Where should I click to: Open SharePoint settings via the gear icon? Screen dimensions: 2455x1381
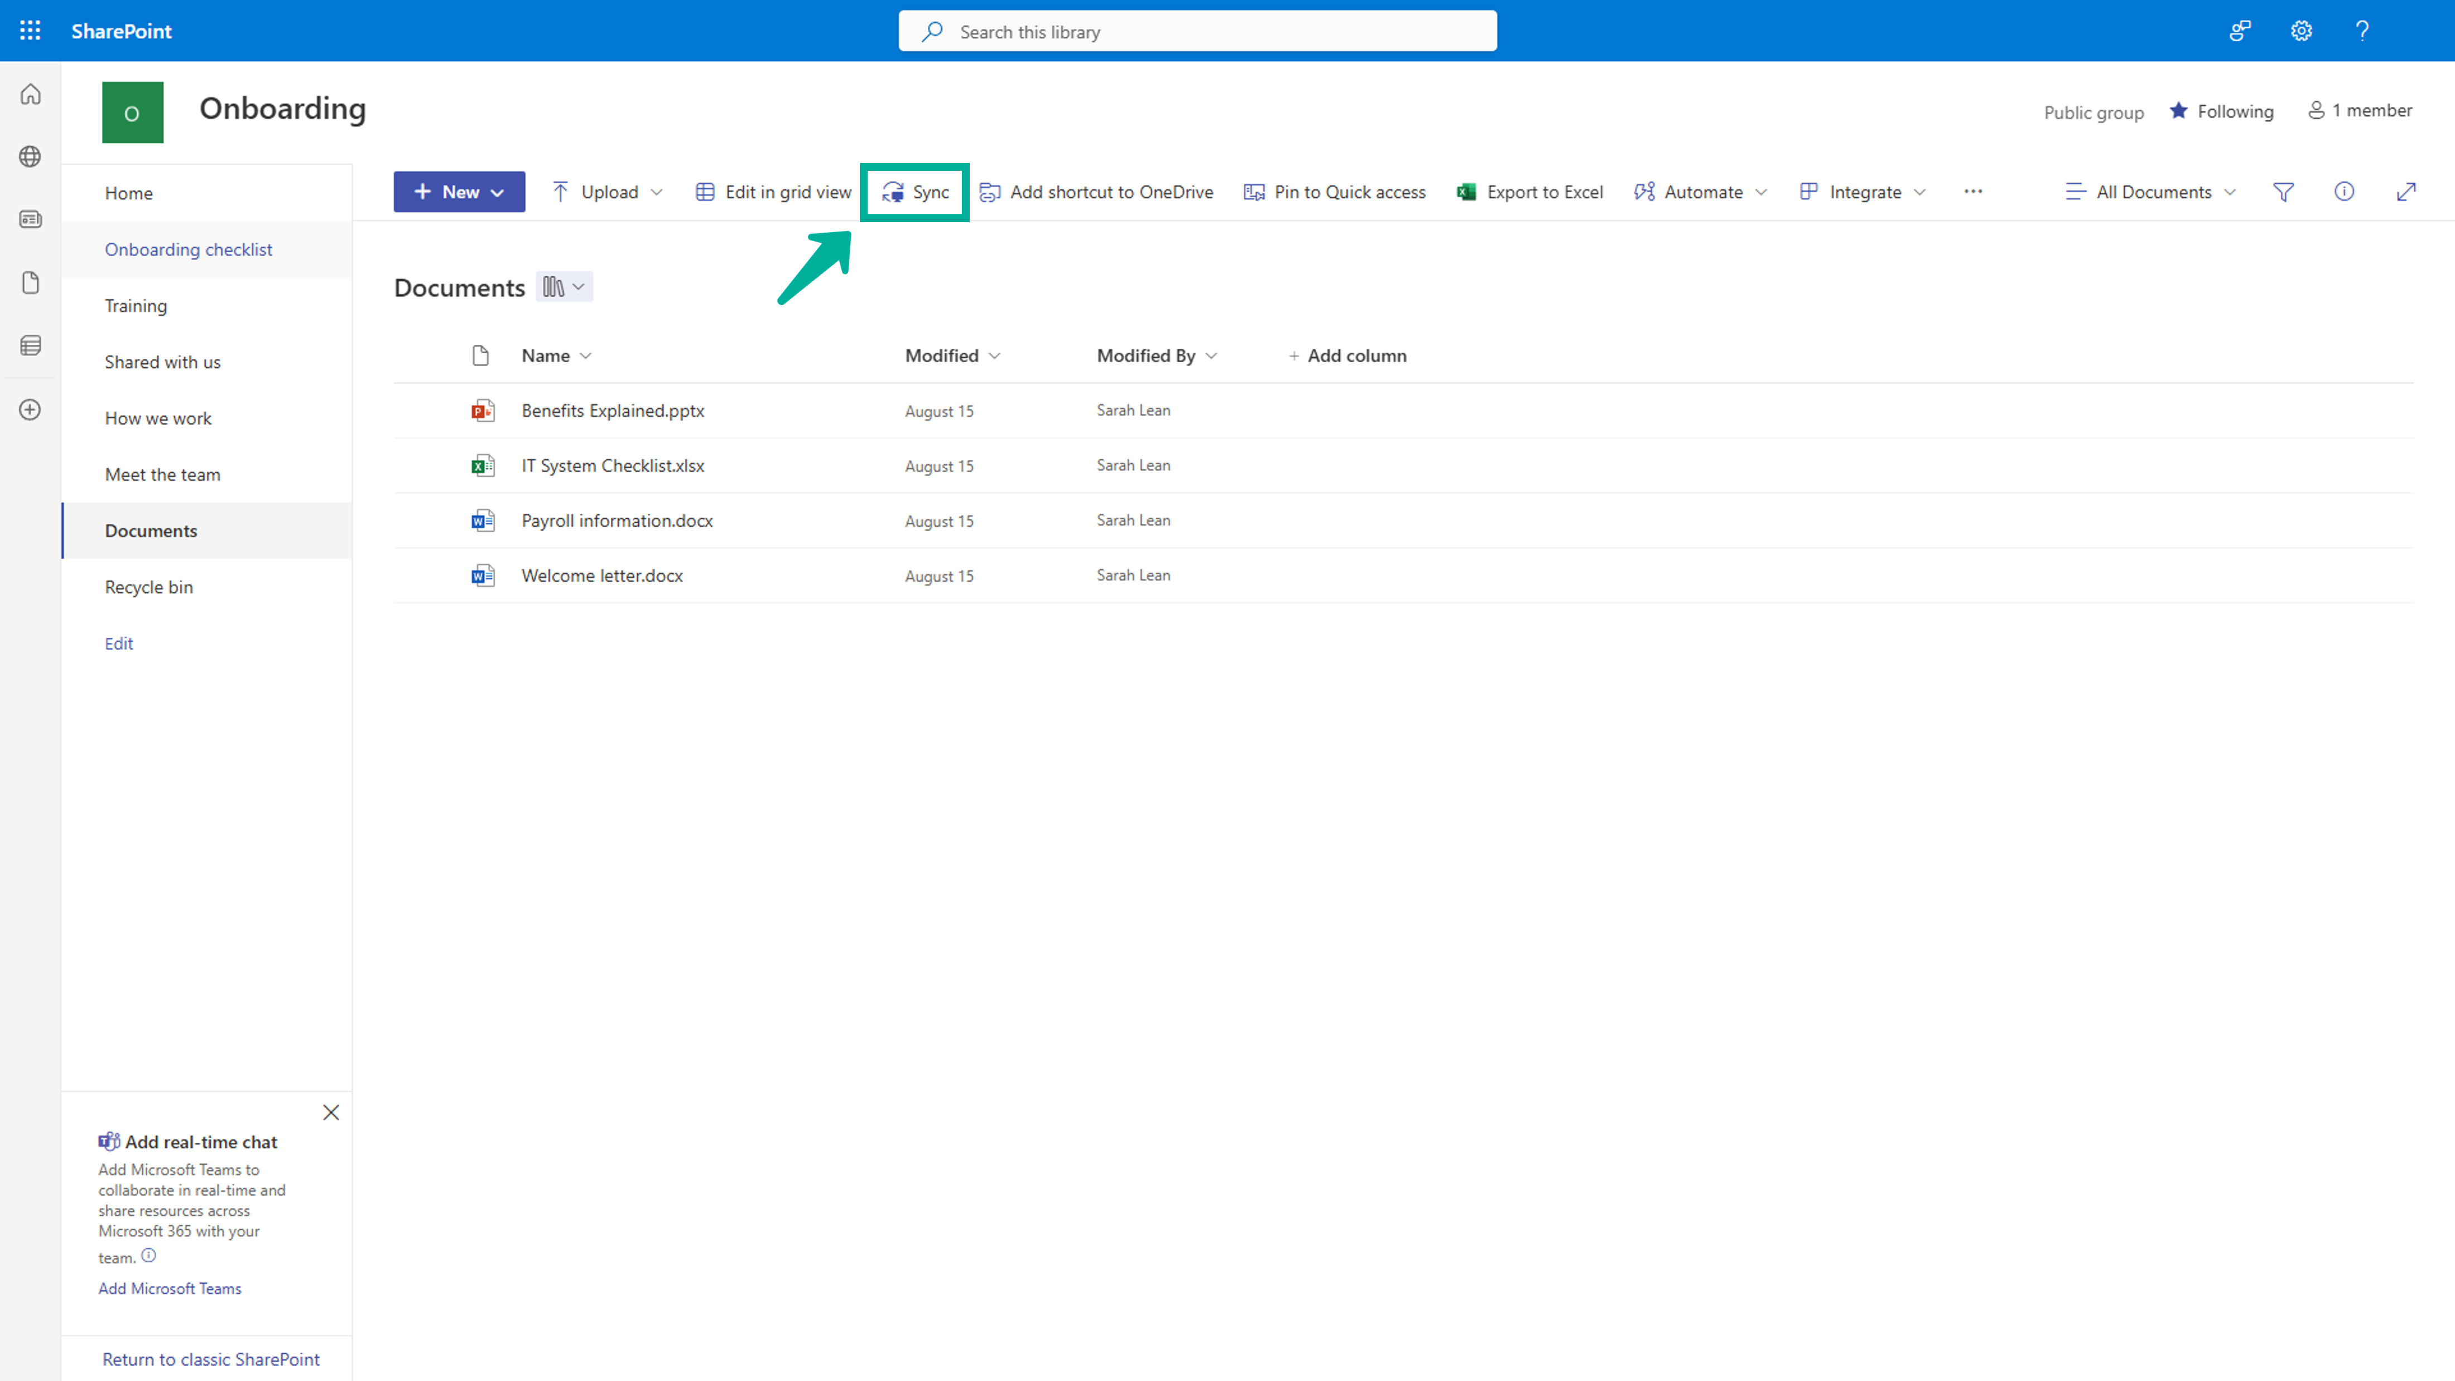[2300, 31]
